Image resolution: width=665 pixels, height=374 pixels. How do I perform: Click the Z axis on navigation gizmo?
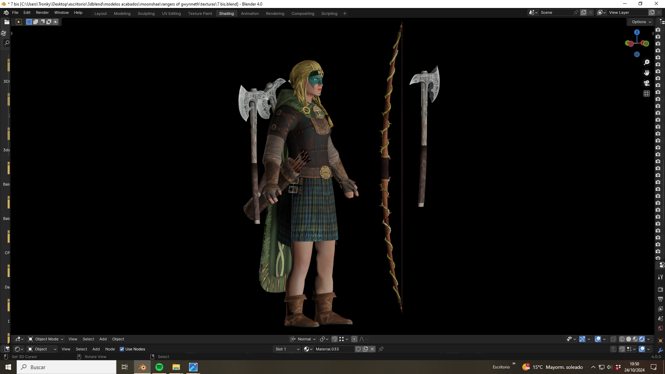pyautogui.click(x=637, y=32)
